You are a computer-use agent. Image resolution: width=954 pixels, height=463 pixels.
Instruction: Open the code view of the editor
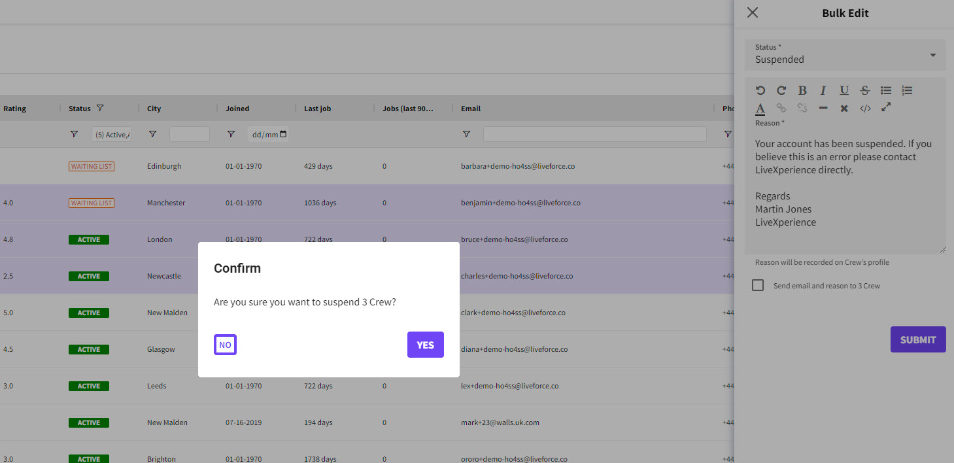pos(865,108)
